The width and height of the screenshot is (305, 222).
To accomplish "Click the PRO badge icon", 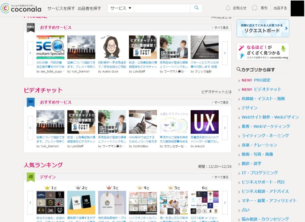I will (x=31, y=27).
